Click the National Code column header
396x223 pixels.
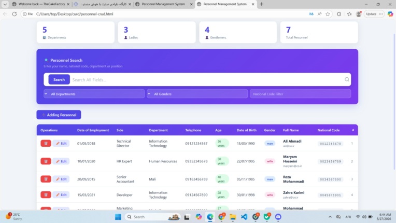328,130
